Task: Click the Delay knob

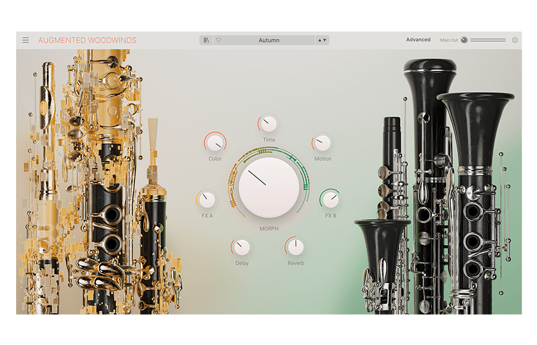Action: 242,247
